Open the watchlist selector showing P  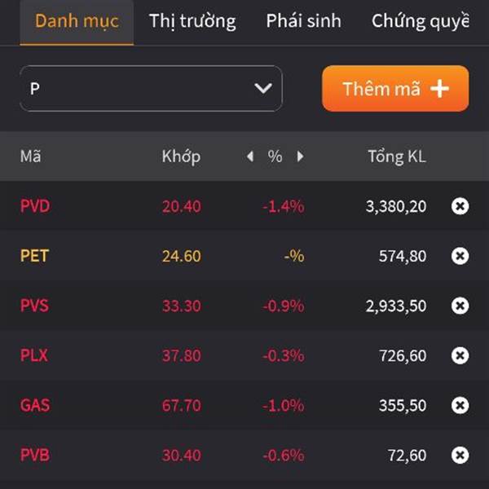click(x=151, y=89)
